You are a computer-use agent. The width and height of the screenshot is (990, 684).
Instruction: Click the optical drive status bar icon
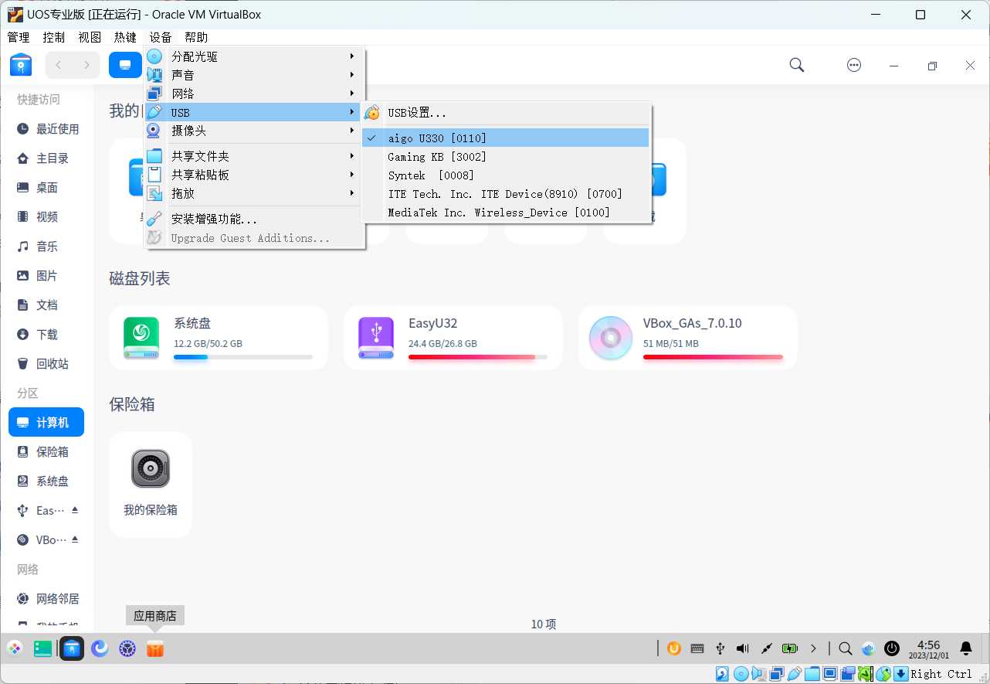[741, 674]
